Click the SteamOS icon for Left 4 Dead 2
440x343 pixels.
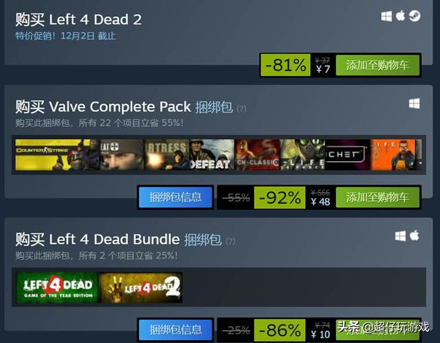coord(415,16)
